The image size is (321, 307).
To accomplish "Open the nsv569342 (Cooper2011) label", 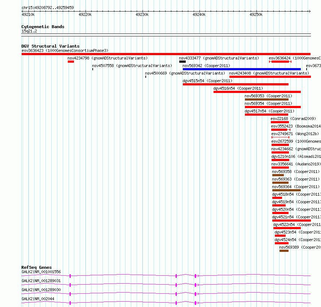I will click(206, 66).
